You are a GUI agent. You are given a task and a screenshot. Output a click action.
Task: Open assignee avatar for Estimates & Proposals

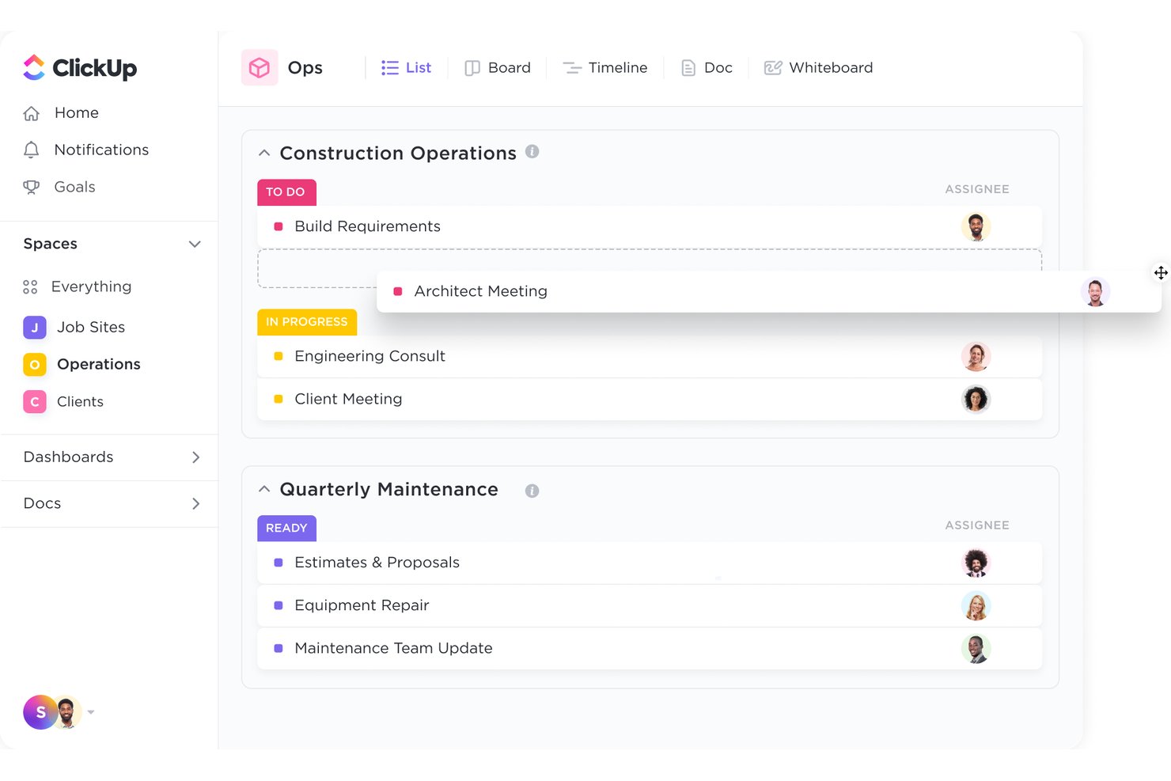coord(976,563)
